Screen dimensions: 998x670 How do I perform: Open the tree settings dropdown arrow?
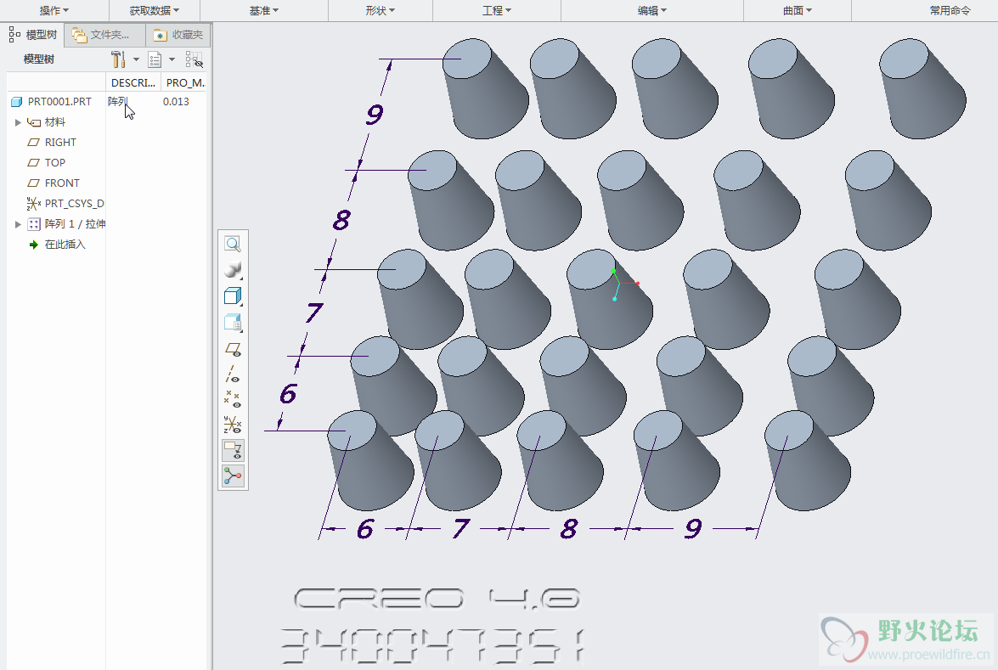(136, 59)
